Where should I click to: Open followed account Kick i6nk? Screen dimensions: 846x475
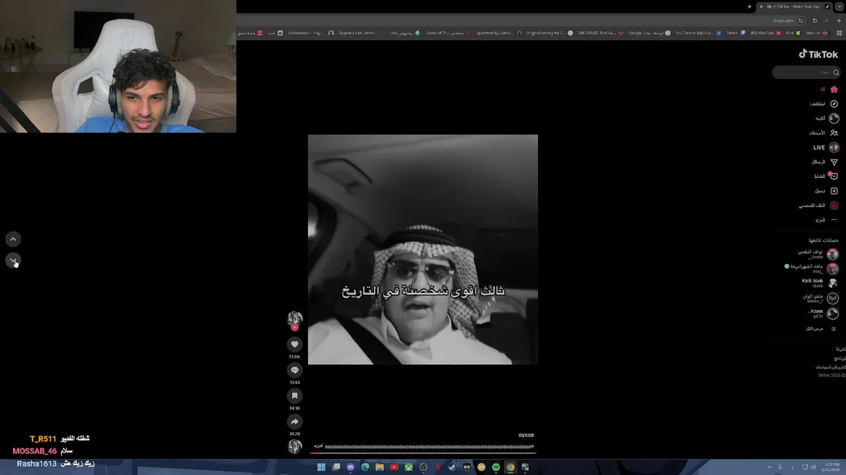[820, 283]
